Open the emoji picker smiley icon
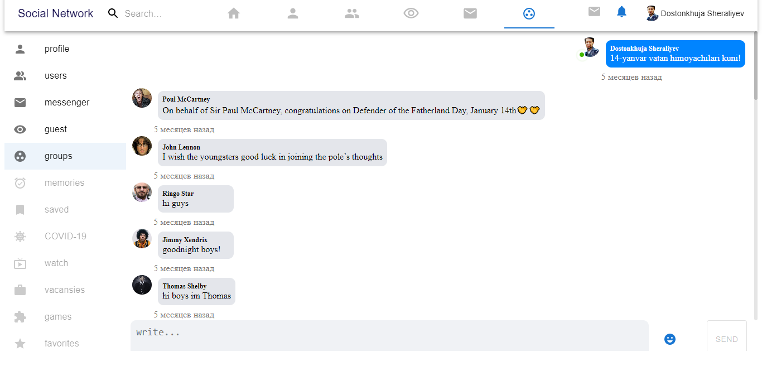 pyautogui.click(x=670, y=339)
